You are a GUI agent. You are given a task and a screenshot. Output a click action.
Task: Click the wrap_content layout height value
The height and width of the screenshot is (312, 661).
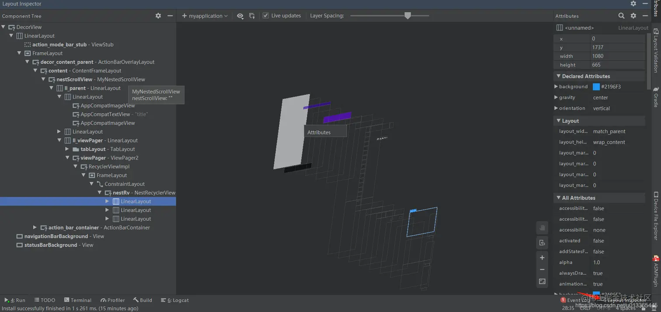[609, 142]
